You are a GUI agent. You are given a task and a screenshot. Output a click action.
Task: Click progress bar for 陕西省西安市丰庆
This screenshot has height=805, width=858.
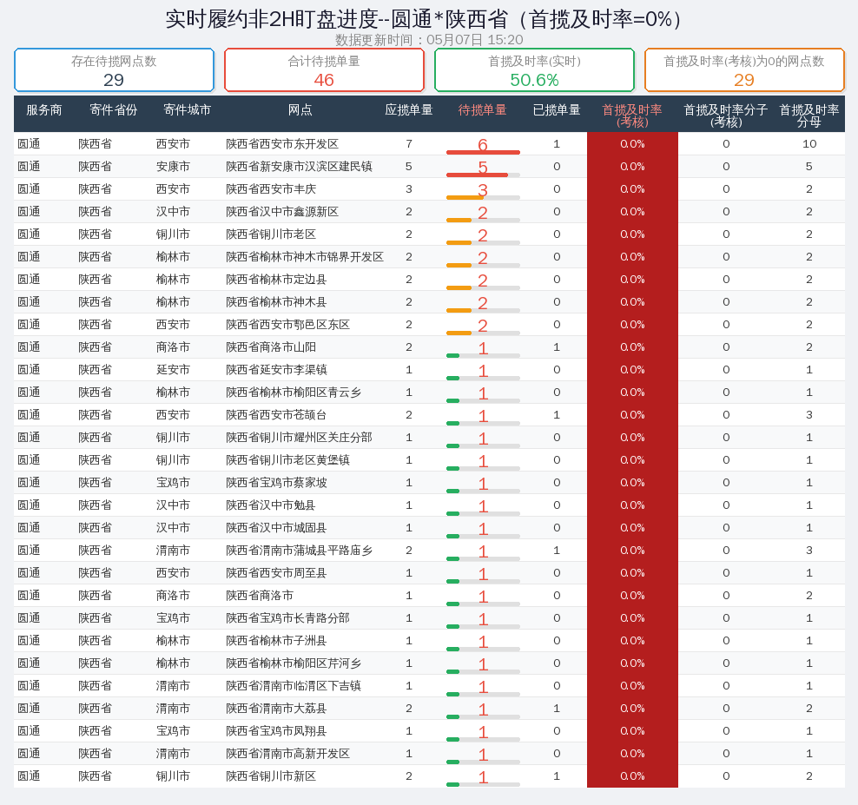483,197
